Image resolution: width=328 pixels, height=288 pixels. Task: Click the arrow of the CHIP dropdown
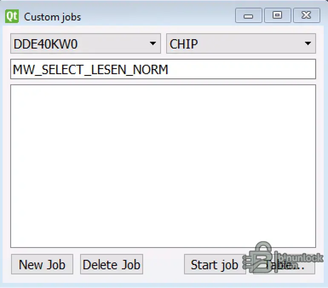[x=308, y=44]
